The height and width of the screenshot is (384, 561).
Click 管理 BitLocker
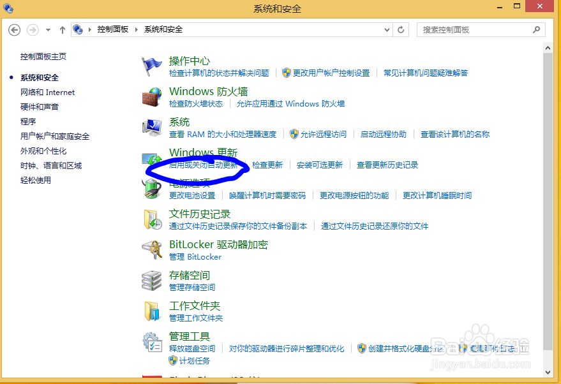(195, 256)
